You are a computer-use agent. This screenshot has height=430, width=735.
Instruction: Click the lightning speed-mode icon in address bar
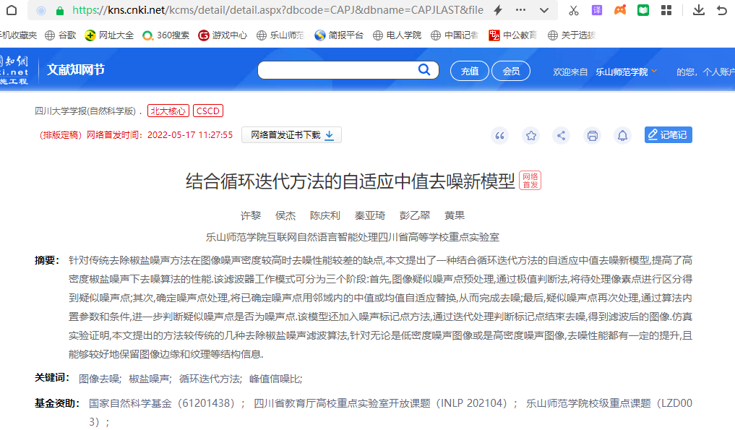[x=498, y=10]
